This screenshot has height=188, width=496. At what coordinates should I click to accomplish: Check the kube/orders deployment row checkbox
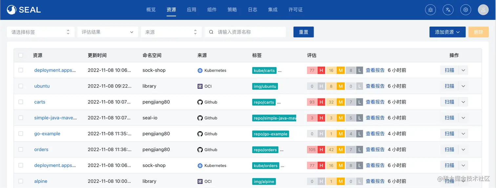21,165
